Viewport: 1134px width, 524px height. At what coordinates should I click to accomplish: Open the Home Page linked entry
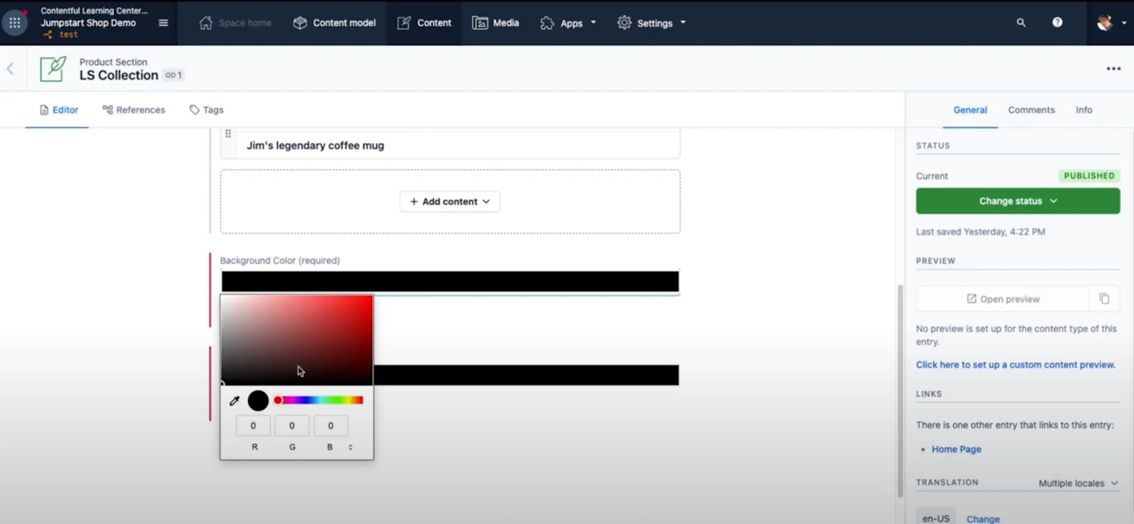tap(956, 449)
